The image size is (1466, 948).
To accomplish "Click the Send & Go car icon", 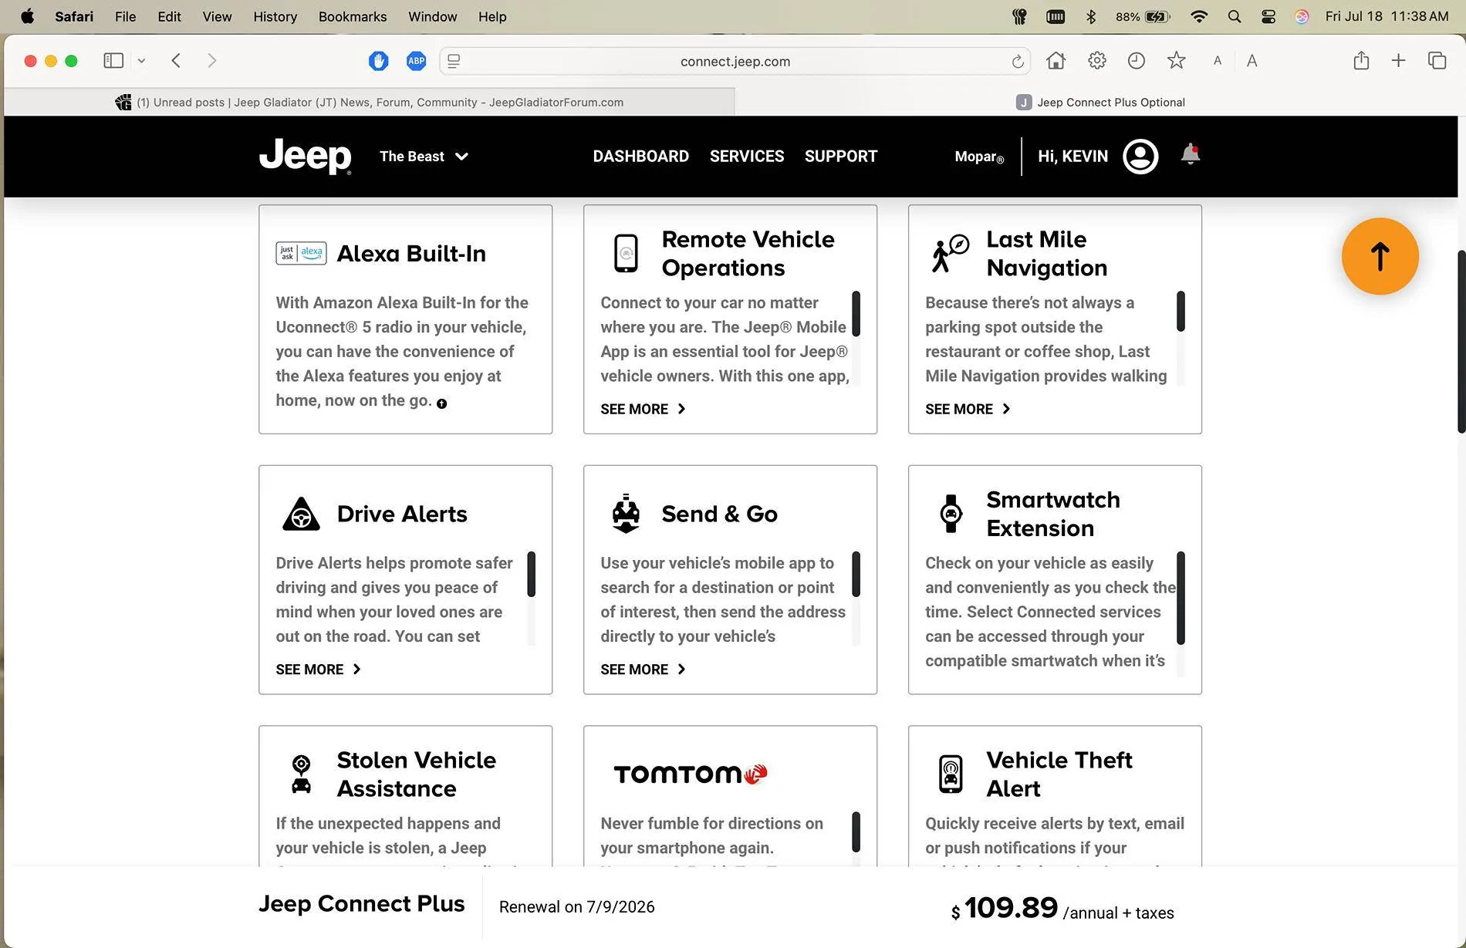I will 626,514.
